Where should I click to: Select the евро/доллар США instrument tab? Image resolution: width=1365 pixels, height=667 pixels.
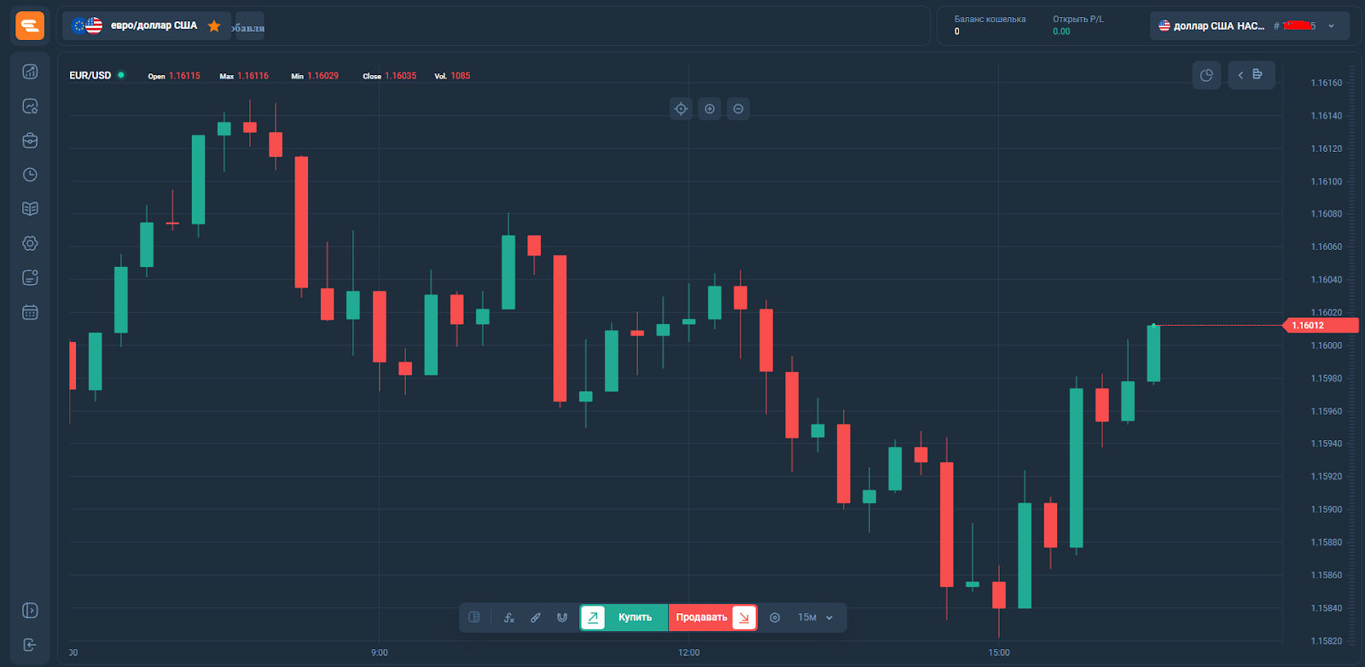click(x=141, y=26)
